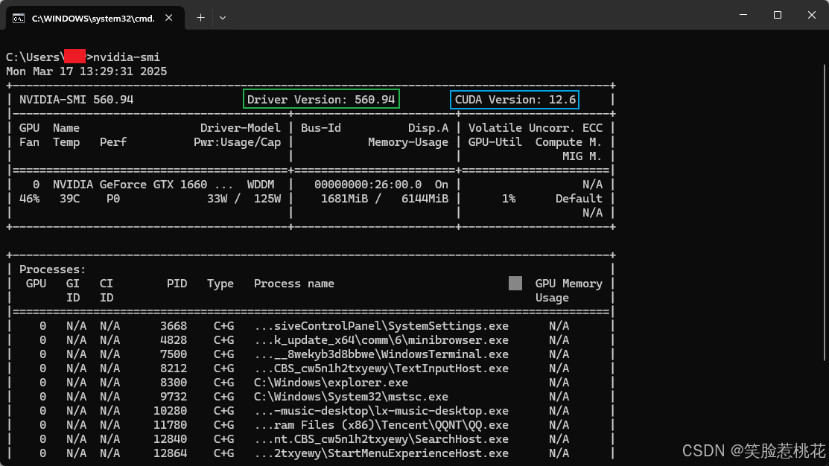The height and width of the screenshot is (466, 829).
Task: Click the 'WDDM' driver model value
Action: tap(261, 185)
